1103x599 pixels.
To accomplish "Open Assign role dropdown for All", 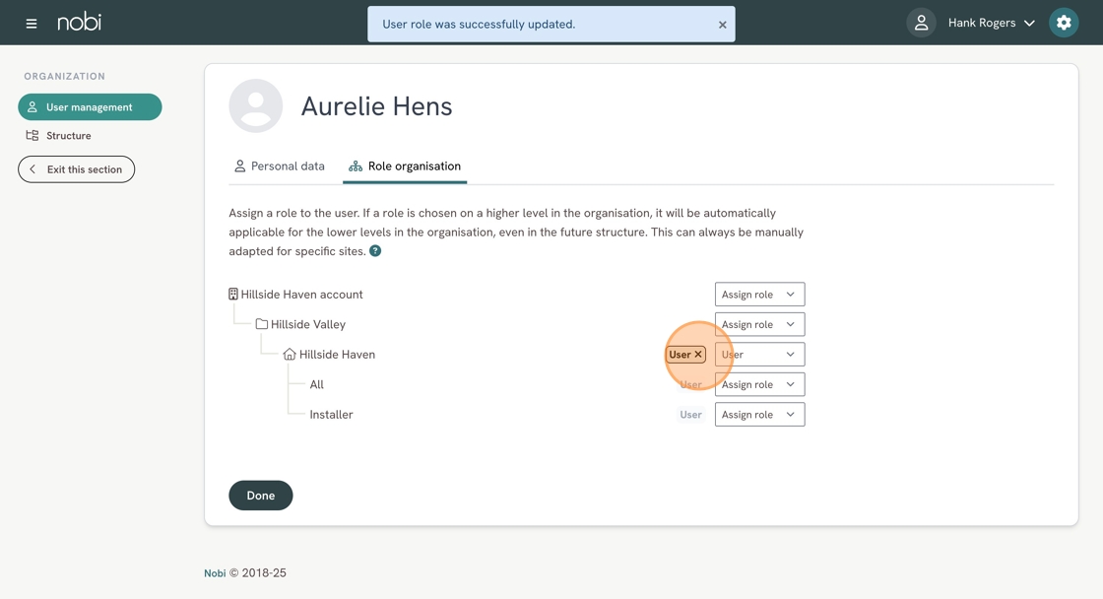I will [x=759, y=385].
